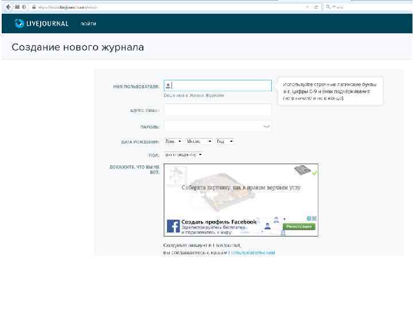Click into the АДРЕС EMAIL field

click(217, 110)
